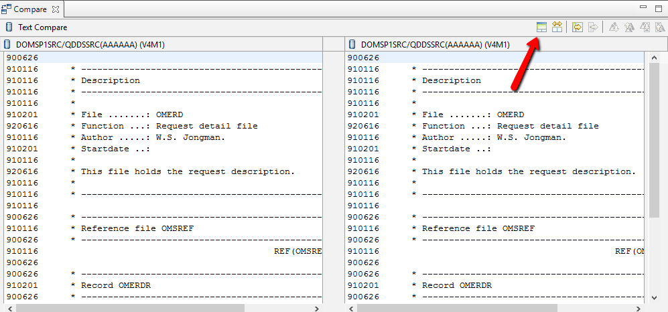This screenshot has height=312, width=668.
Task: Go to previous difference icon
Action: pyautogui.click(x=629, y=27)
